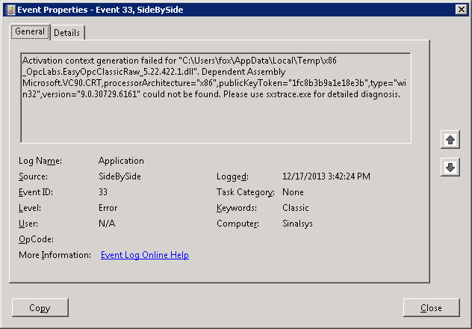Click the Computer value 'Sinalsys'

(299, 224)
